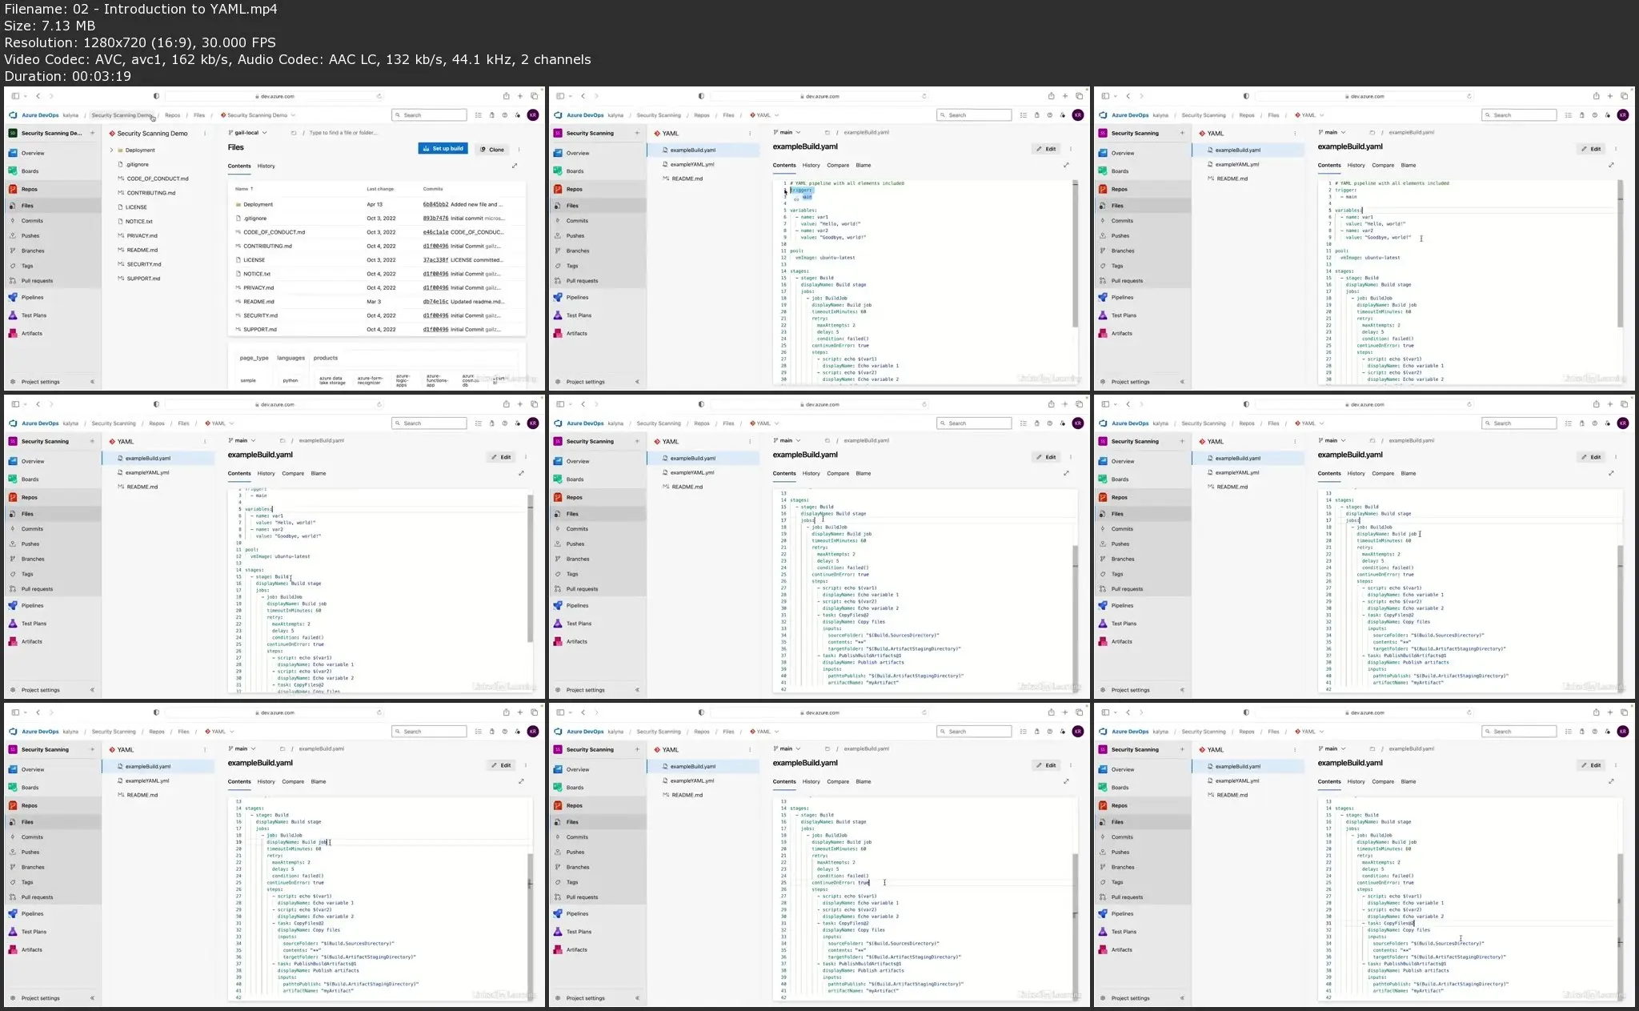The width and height of the screenshot is (1639, 1011).
Task: Switch to History tab under the Files heading
Action: point(266,166)
